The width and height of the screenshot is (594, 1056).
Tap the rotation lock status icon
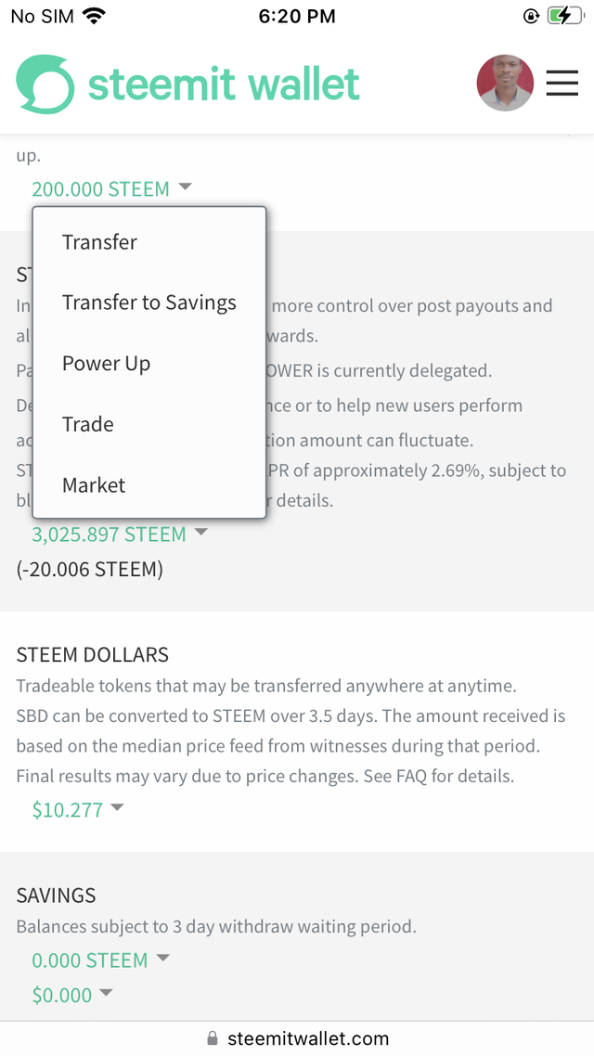[x=531, y=16]
